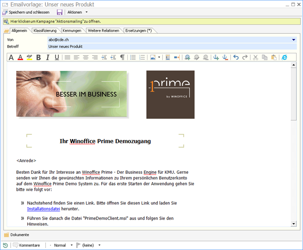Image resolution: width=303 pixels, height=250 pixels.
Task: Click the <Anrede> placeholder text
Action: click(x=26, y=160)
